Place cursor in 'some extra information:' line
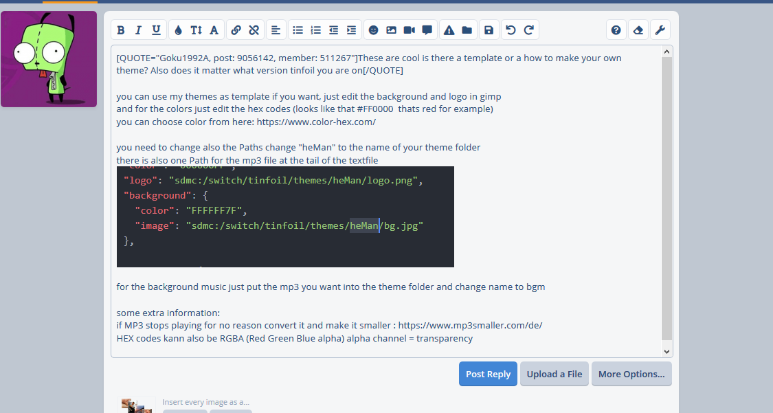This screenshot has height=413, width=773. [168, 313]
